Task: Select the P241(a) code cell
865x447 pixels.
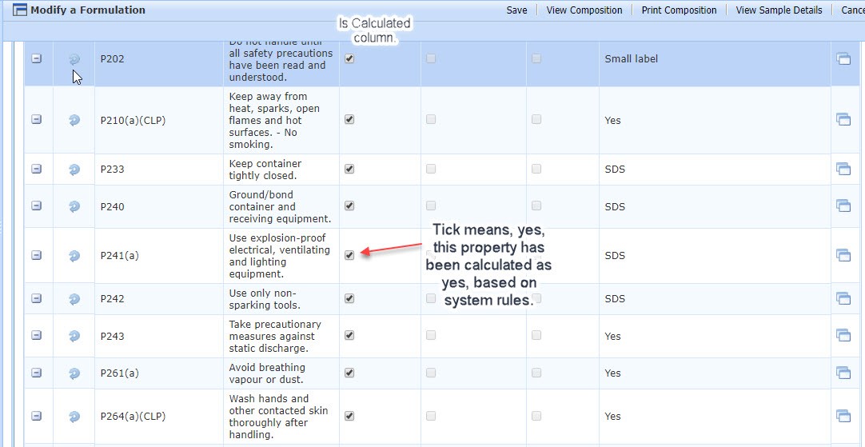Action: (159, 256)
